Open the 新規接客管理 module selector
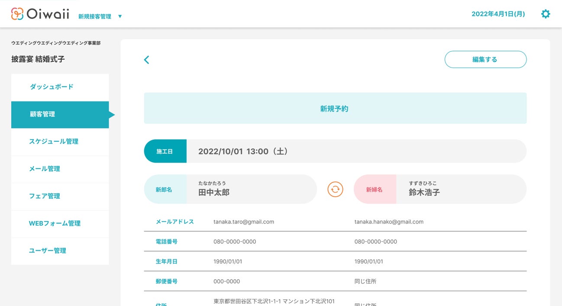Screen dimensions: 562x306 [x=95, y=16]
